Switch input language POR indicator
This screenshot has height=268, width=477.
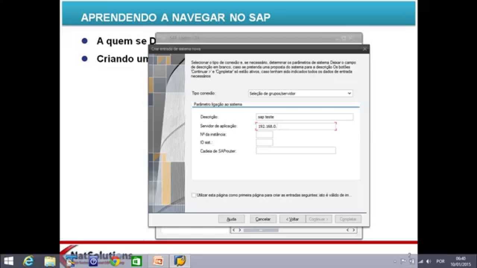440,261
